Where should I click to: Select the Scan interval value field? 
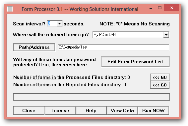pos(52,23)
